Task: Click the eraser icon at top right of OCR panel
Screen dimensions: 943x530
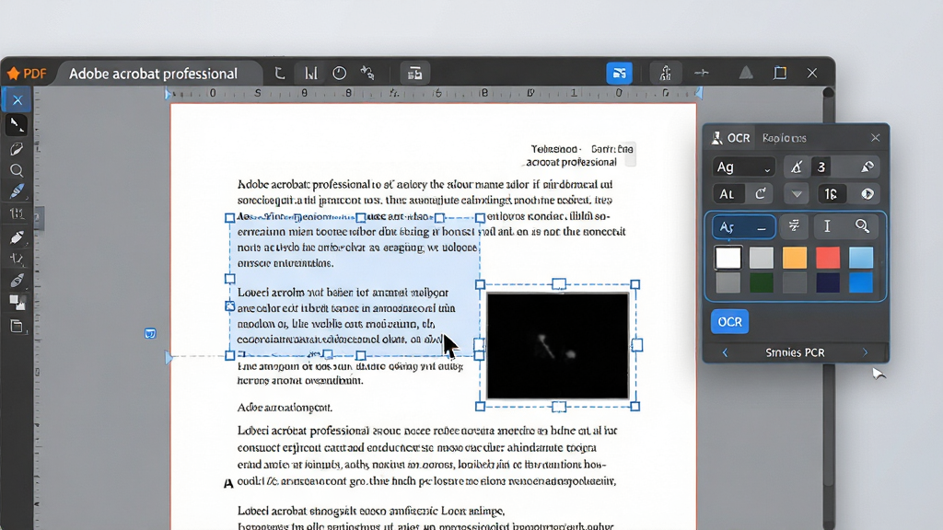Action: coord(867,167)
